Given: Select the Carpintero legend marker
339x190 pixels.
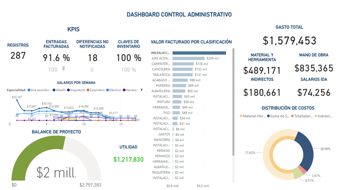Looking at the screenshot, I should (89, 90).
